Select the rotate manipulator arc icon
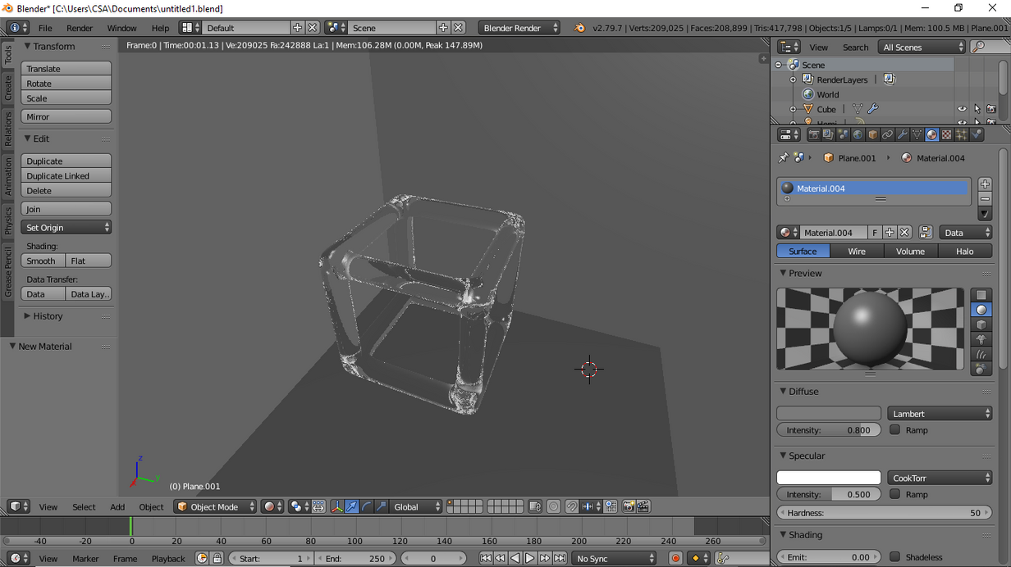The image size is (1011, 567). (x=367, y=506)
